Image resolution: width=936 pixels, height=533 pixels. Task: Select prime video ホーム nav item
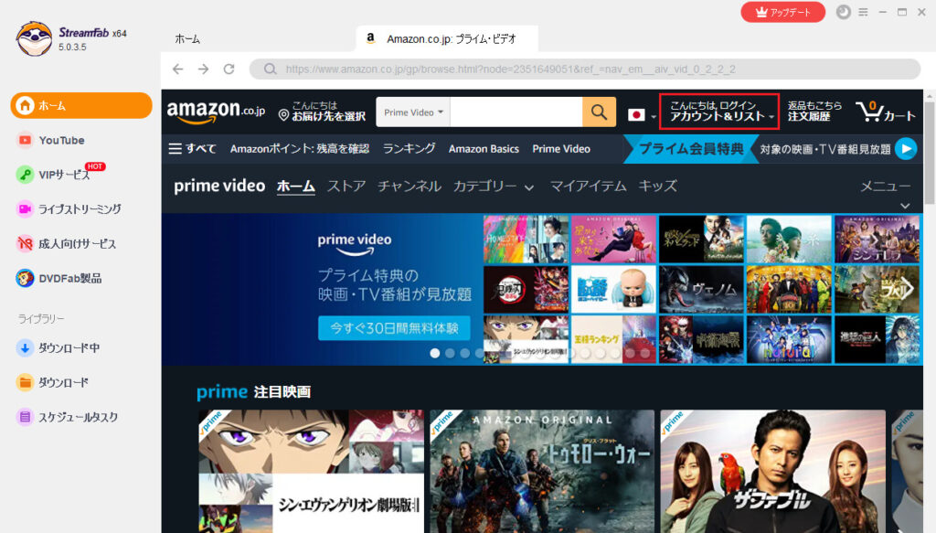tap(295, 187)
